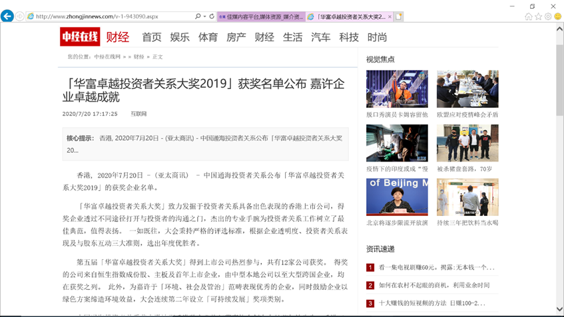Open the 房产 navigation item
This screenshot has width=564, height=317.
click(236, 37)
